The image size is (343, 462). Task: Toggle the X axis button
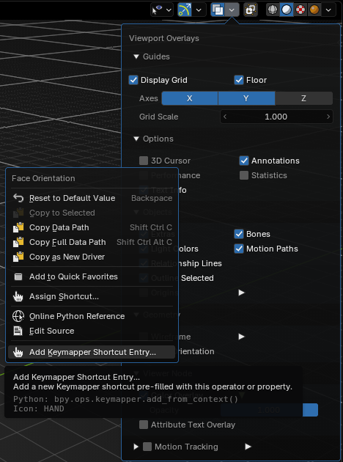pos(190,98)
